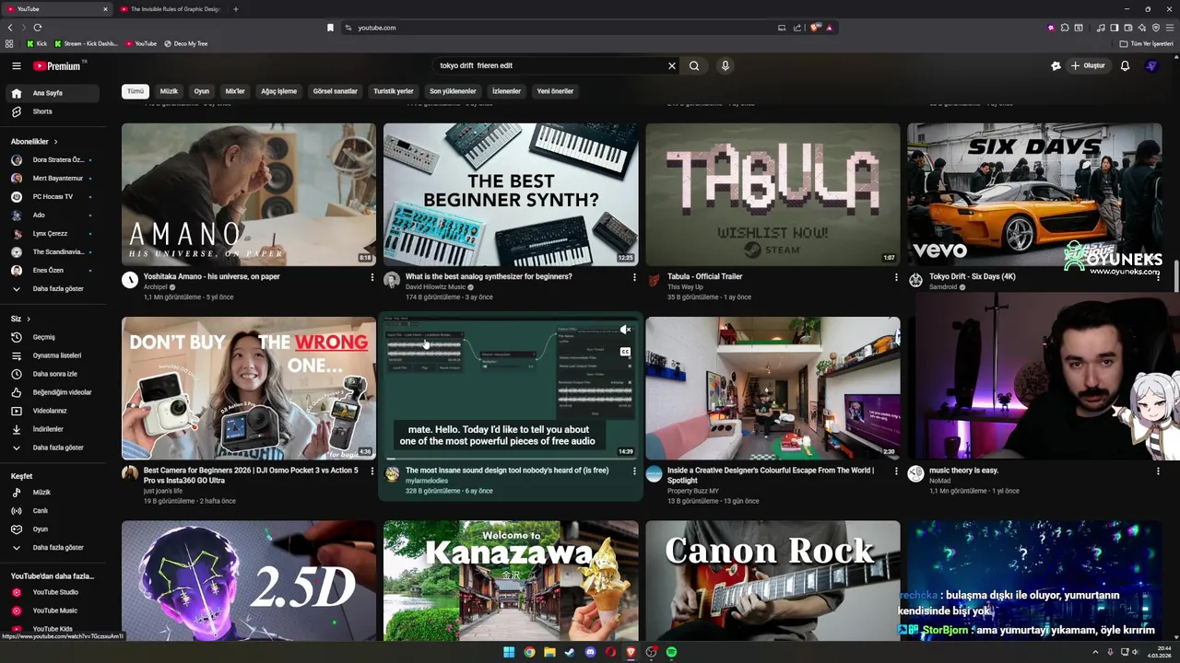
Task: Reload the page with browser refresh
Action: (37, 28)
